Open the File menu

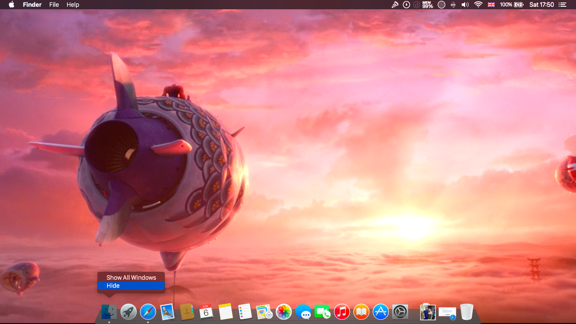(54, 5)
